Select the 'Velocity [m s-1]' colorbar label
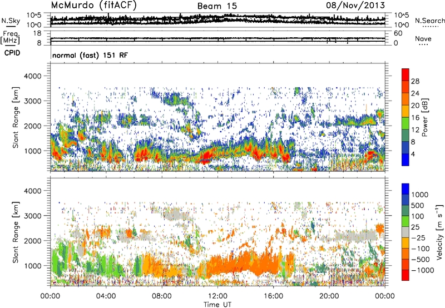Image resolution: width=445 pixels, height=308 pixels. point(439,232)
